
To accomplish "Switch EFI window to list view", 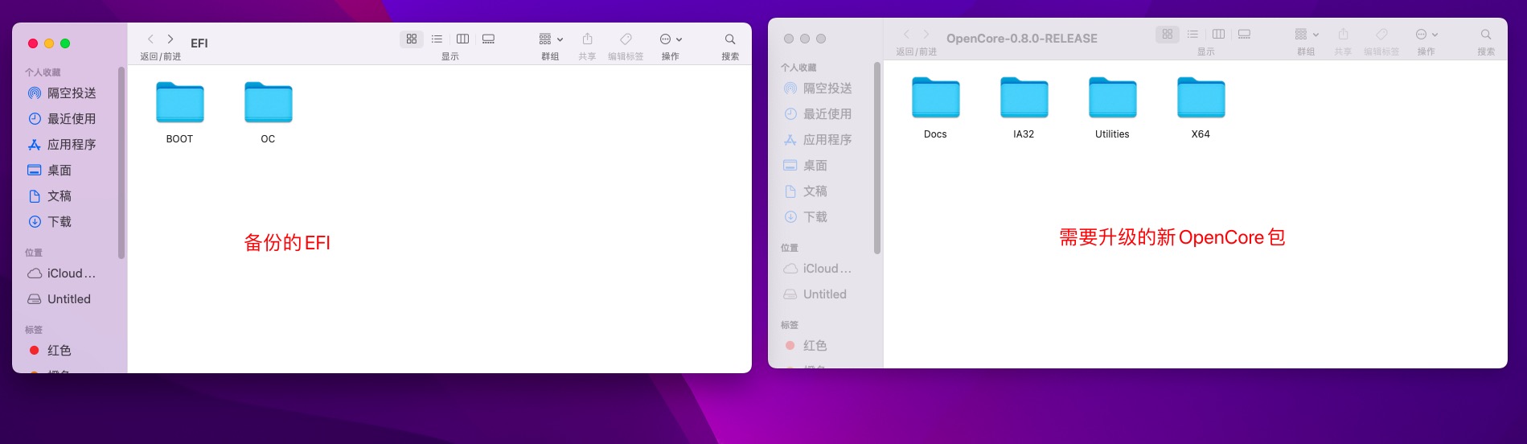I will coord(437,39).
